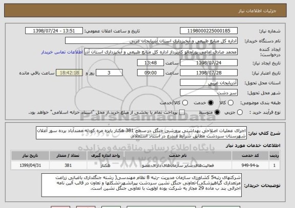Viewport: 295px width, 208px height.
Task: Click the شرح کلی نیاز description box
Action: point(141,133)
